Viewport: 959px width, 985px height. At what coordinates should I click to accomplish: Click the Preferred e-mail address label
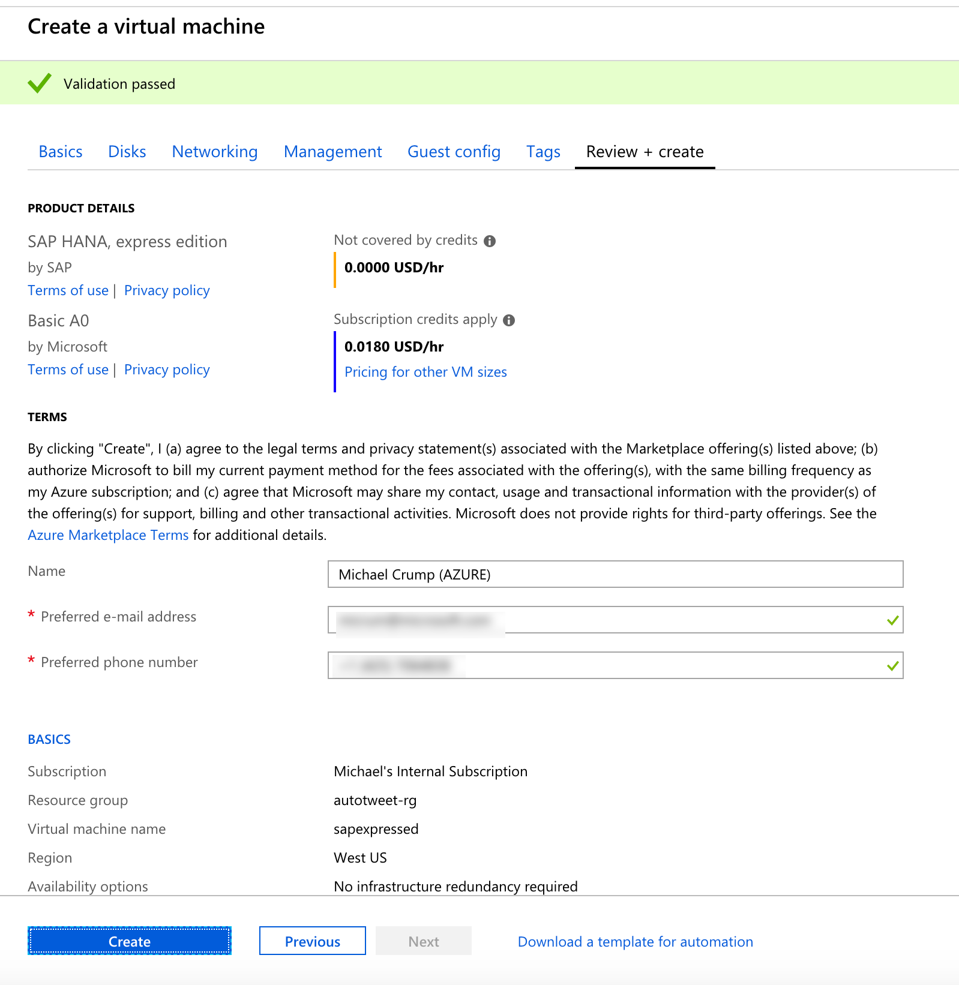tap(119, 617)
